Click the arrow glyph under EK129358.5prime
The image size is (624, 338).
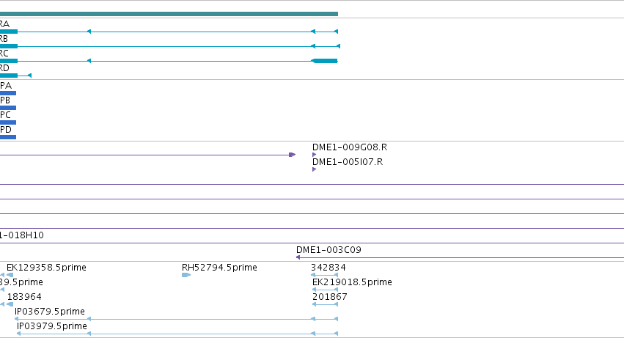point(10,275)
